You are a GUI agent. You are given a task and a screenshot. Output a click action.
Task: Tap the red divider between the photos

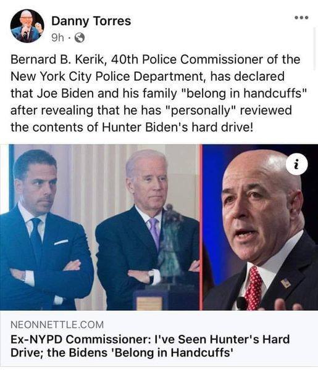point(201,227)
